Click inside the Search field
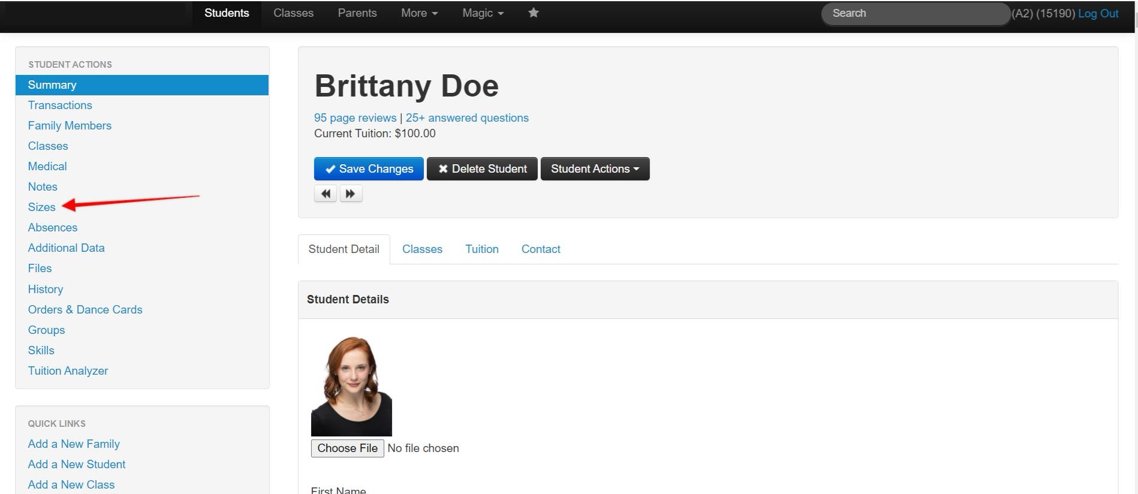Image resolution: width=1138 pixels, height=494 pixels. point(914,13)
